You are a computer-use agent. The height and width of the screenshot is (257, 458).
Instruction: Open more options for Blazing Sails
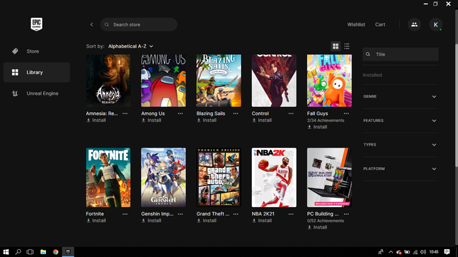(x=235, y=114)
